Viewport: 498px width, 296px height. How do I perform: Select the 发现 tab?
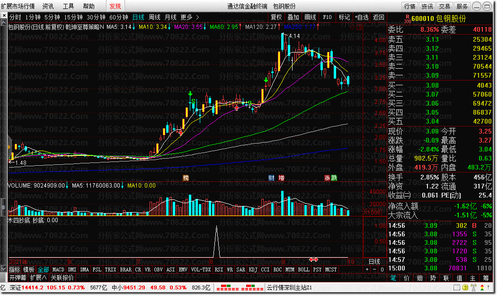pyautogui.click(x=115, y=6)
